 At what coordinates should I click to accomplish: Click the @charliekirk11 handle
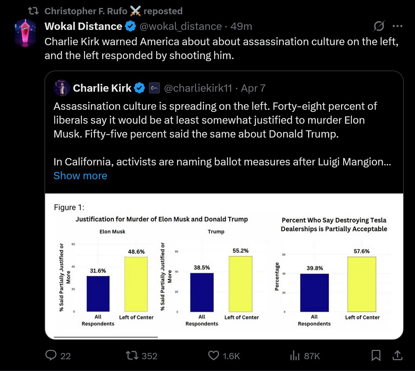198,88
